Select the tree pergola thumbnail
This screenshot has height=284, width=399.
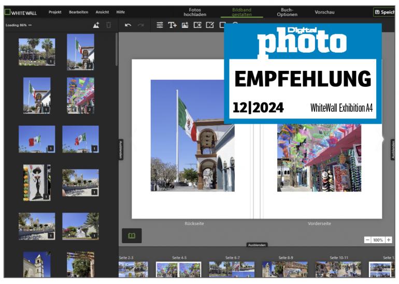pos(80,264)
